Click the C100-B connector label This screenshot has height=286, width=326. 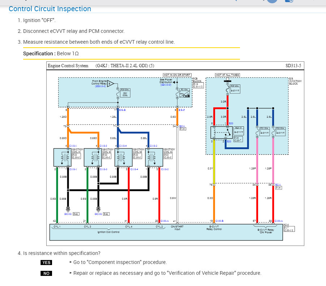pos(219,221)
